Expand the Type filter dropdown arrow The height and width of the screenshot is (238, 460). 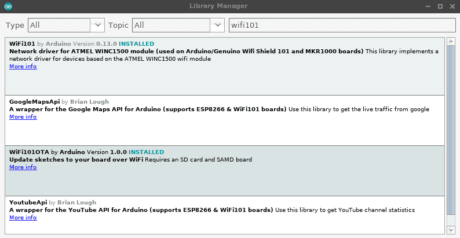tap(98, 25)
